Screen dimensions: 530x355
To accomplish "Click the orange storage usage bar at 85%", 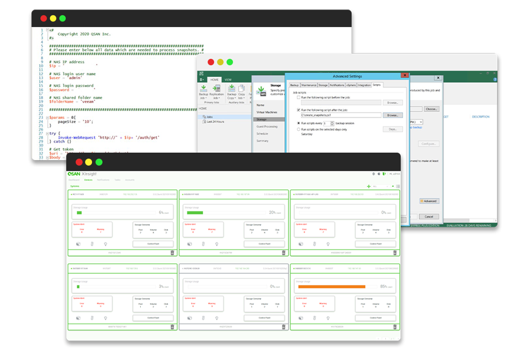I will pyautogui.click(x=332, y=287).
